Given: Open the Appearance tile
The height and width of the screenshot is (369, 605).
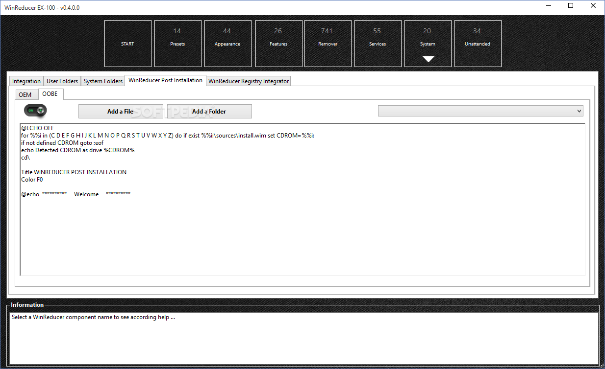Looking at the screenshot, I should 227,44.
